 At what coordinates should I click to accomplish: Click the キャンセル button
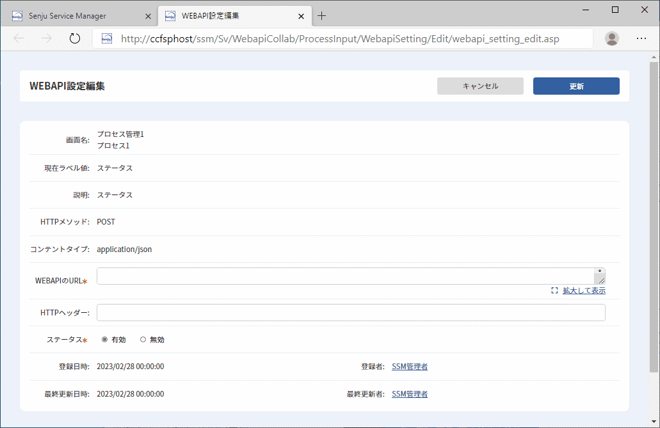(x=480, y=86)
